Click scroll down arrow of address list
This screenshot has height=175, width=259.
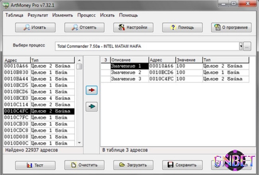point(79,143)
